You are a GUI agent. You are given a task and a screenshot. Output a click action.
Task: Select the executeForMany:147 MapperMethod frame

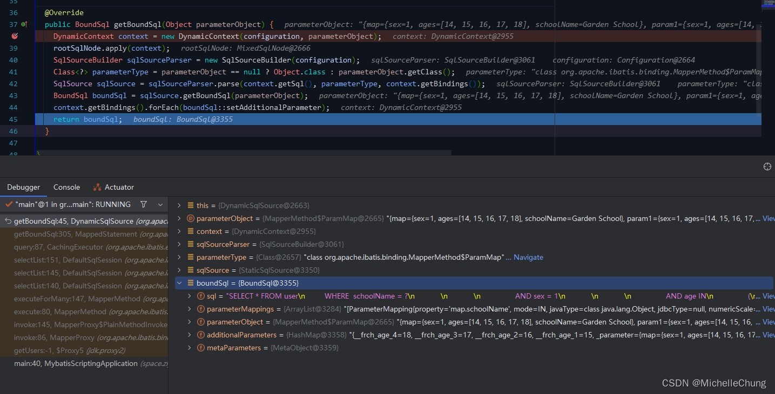(84, 299)
